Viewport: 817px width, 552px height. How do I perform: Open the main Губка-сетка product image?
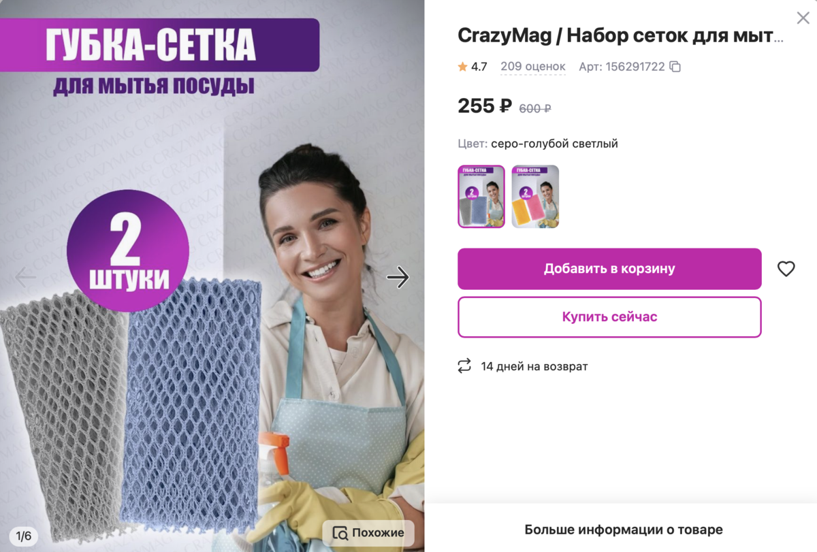click(x=212, y=276)
